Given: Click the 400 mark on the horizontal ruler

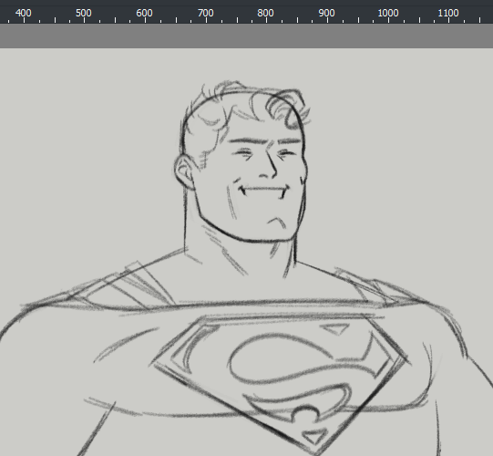Looking at the screenshot, I should [x=24, y=13].
